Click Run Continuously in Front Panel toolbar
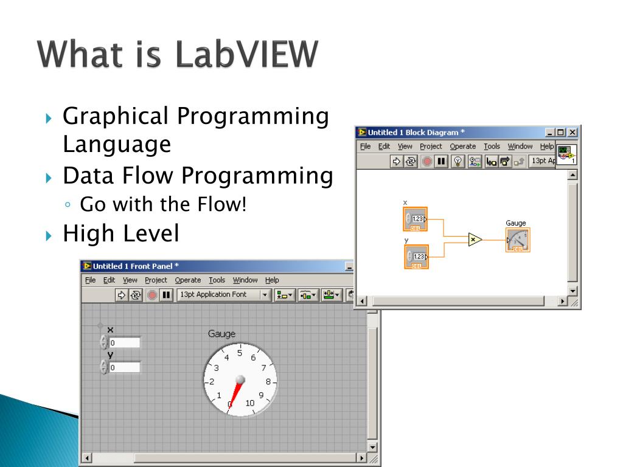This screenshot has width=623, height=467. [136, 295]
